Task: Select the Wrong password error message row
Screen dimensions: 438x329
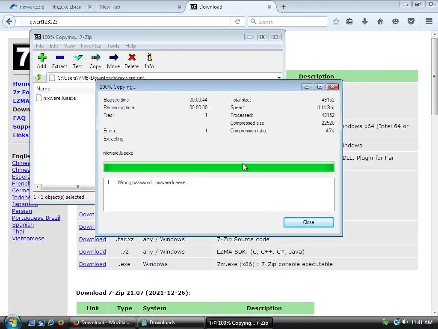Action: 219,182
